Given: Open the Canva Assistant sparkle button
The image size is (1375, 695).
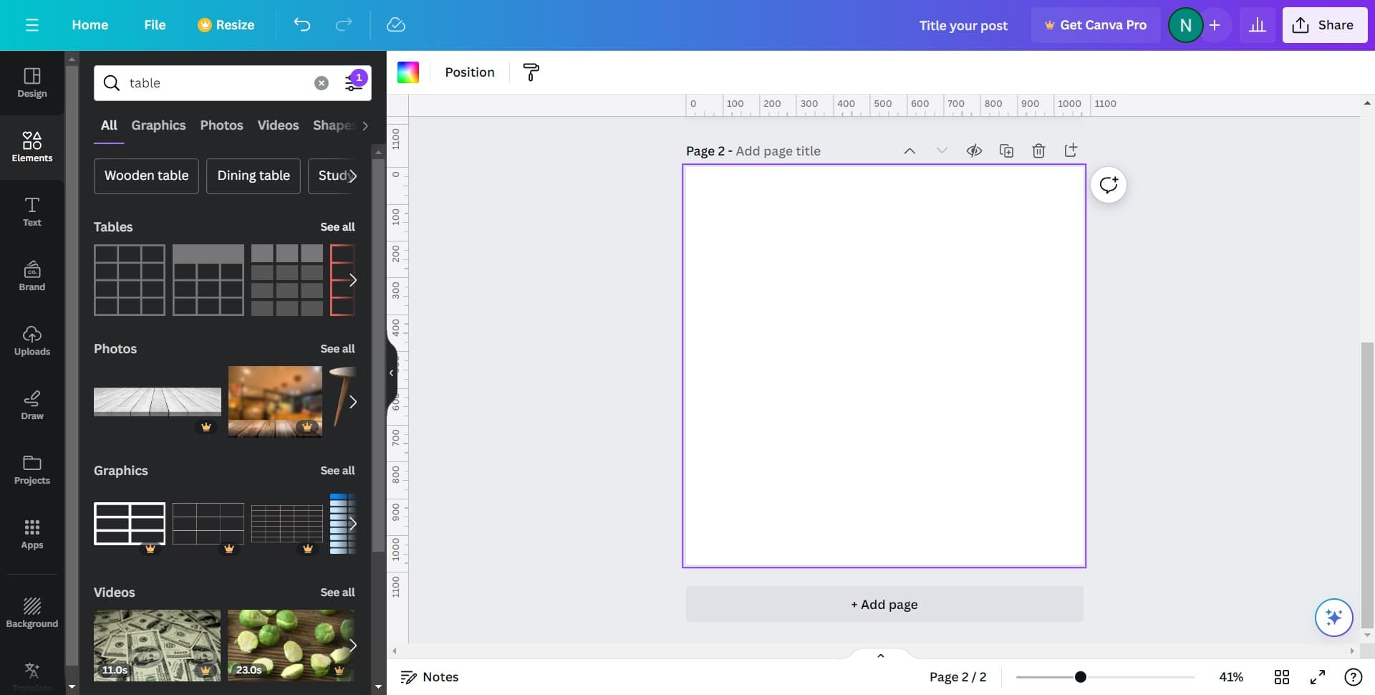Looking at the screenshot, I should 1333,617.
